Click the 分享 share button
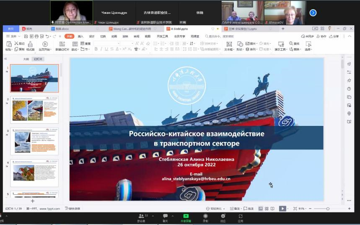This screenshot has height=225, width=360. (x=334, y=37)
